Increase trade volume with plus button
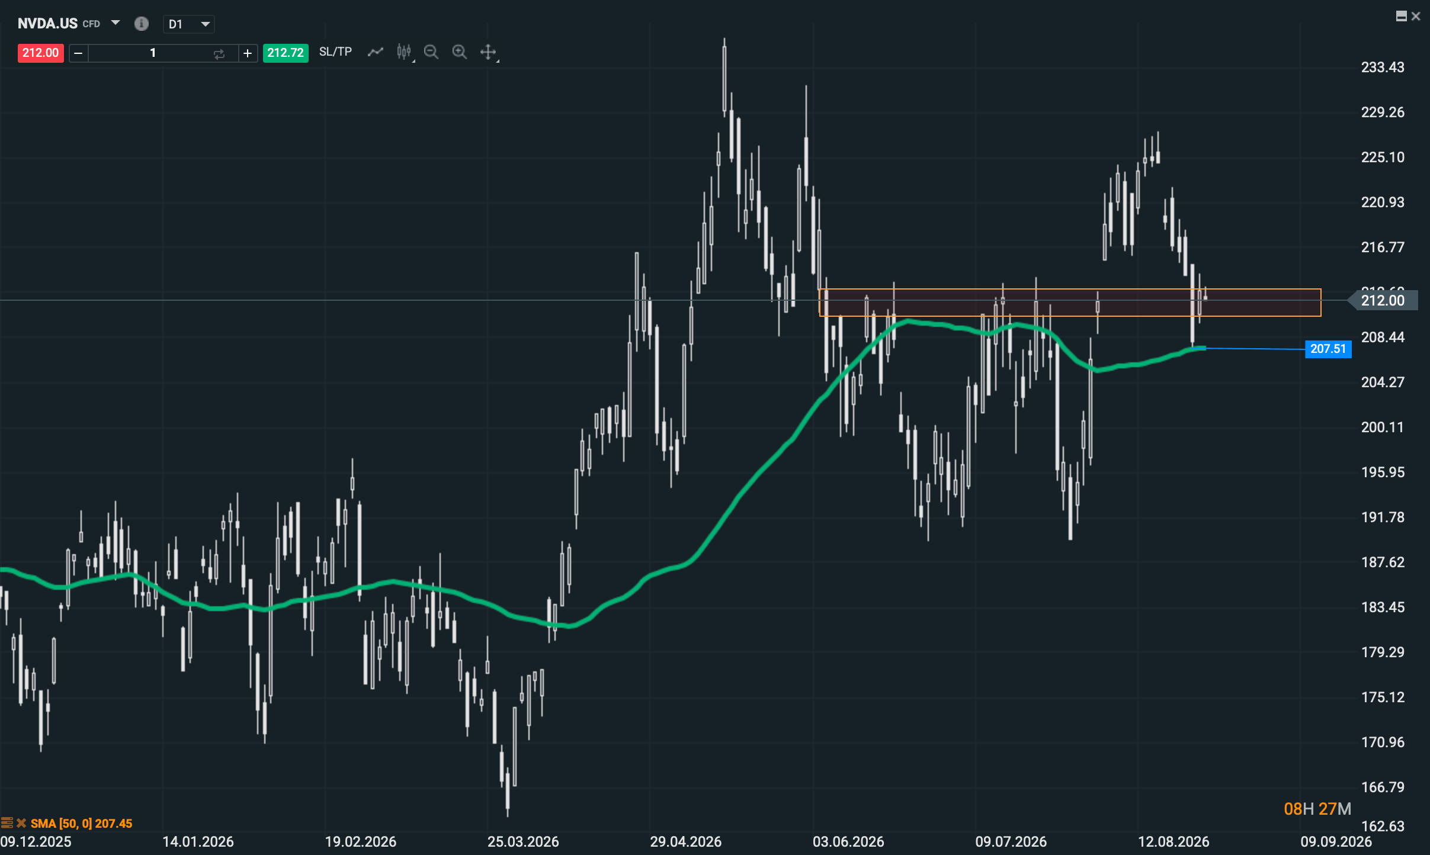 248,53
